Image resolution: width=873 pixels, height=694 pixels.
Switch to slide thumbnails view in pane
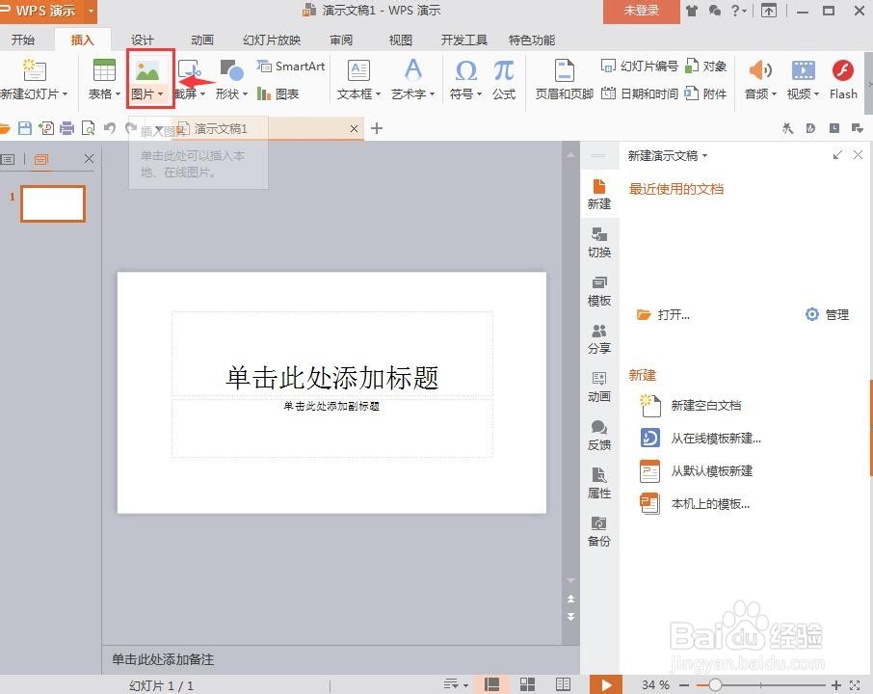(x=40, y=159)
